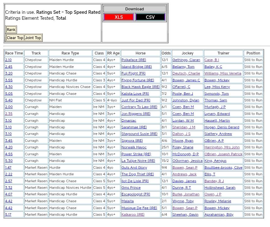270x227 pixels.
Task: Open trainer OBrien, Joseph Patrick link
Action: (223, 154)
